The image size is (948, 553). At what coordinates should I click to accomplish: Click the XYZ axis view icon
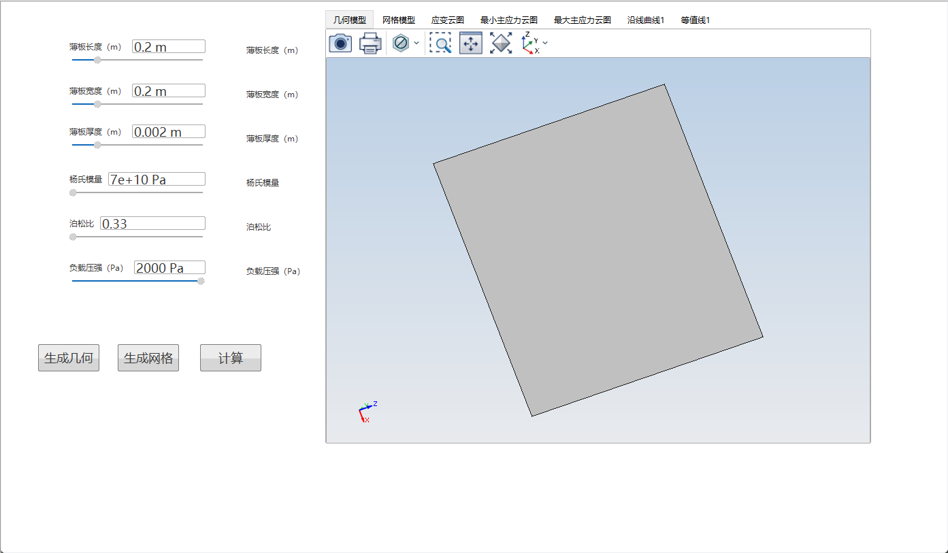pyautogui.click(x=529, y=43)
